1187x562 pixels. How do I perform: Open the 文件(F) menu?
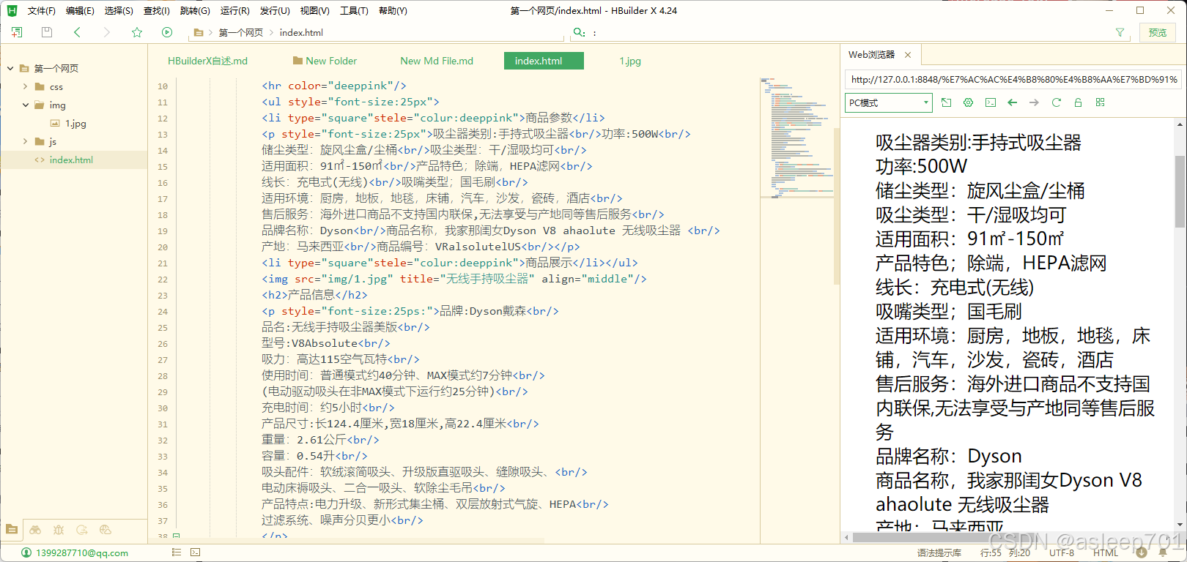pyautogui.click(x=41, y=10)
